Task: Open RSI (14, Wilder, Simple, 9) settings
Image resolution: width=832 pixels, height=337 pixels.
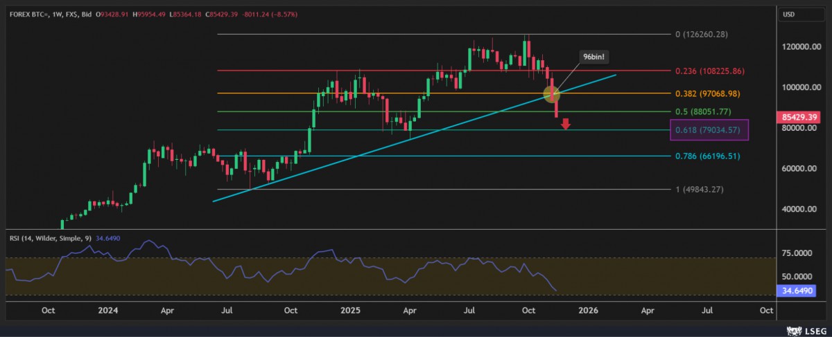Action: [47, 237]
